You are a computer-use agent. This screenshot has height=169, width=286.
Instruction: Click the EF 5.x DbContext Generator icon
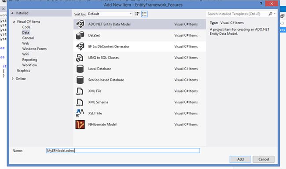tap(80, 47)
